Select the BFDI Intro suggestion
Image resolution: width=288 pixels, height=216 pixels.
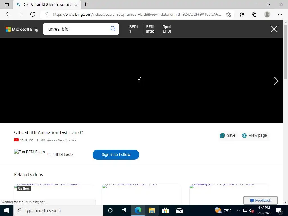[x=150, y=29]
